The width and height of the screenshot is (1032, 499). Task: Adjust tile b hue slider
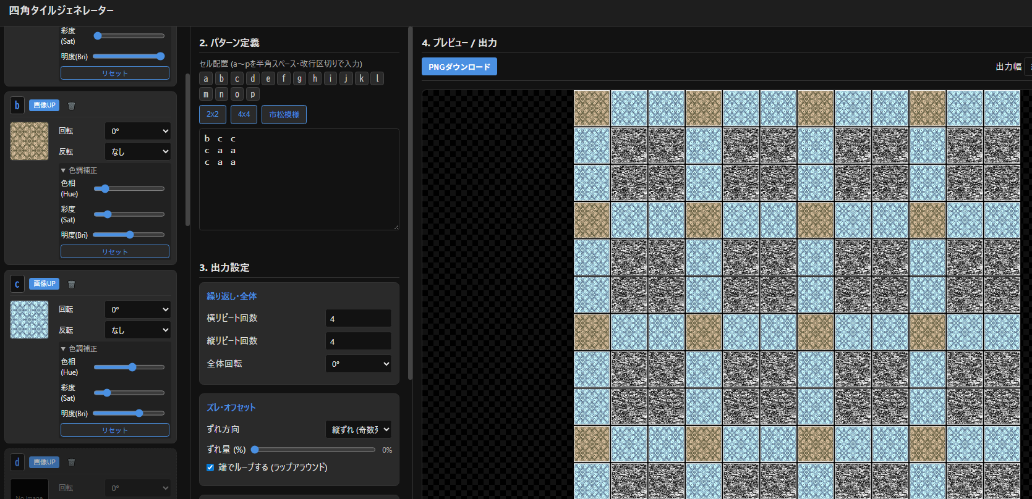click(129, 188)
